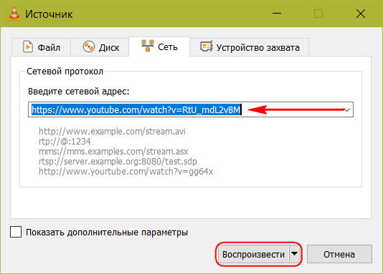This screenshot has width=383, height=274.
Task: Click the Disc tab icon
Action: (89, 47)
